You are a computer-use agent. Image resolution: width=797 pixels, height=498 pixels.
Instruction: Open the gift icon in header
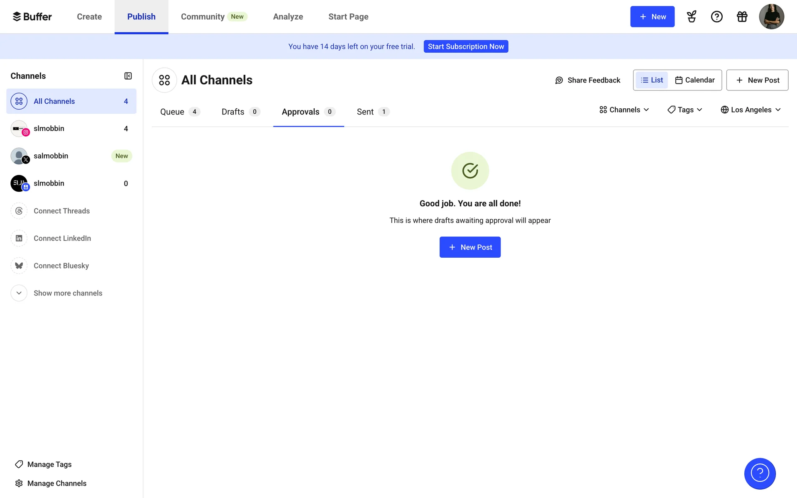pyautogui.click(x=742, y=17)
